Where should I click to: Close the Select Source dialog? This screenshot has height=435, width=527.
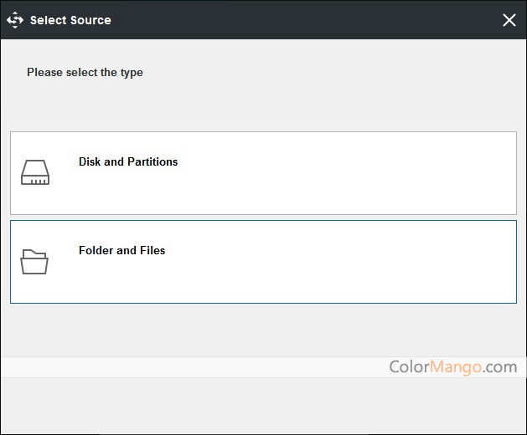click(x=509, y=20)
